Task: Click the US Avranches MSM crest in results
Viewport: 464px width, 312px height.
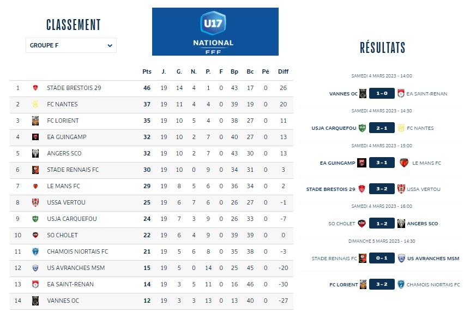Action: 401,259
